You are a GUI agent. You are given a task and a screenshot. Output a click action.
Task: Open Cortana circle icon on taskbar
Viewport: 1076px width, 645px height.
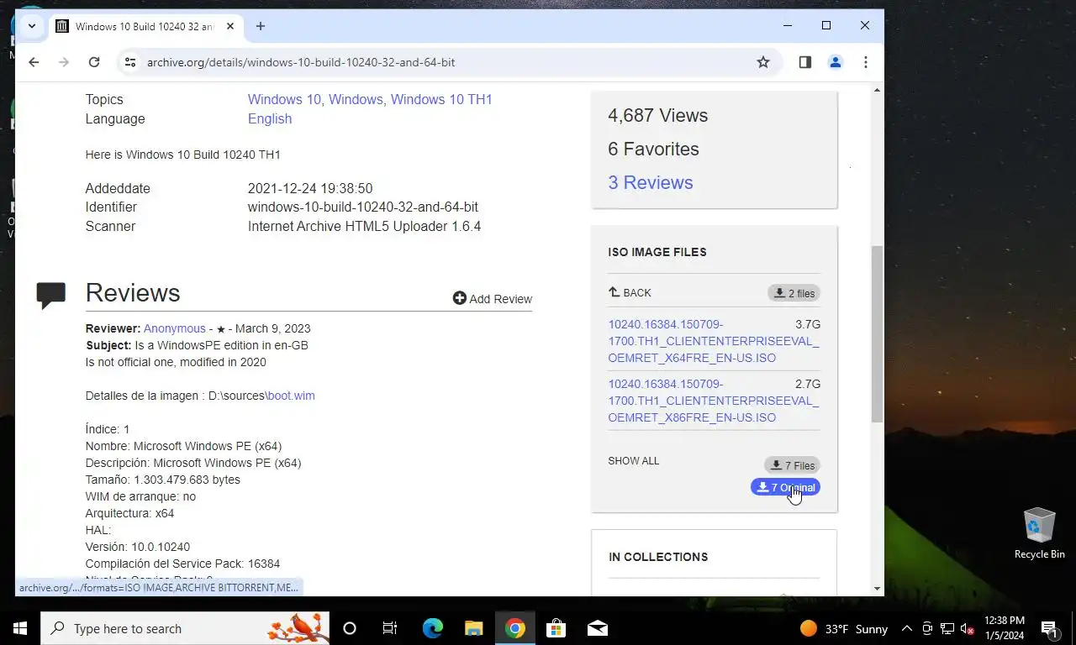[350, 628]
